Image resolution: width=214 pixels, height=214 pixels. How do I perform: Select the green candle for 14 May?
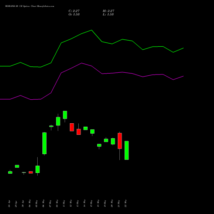point(86,128)
